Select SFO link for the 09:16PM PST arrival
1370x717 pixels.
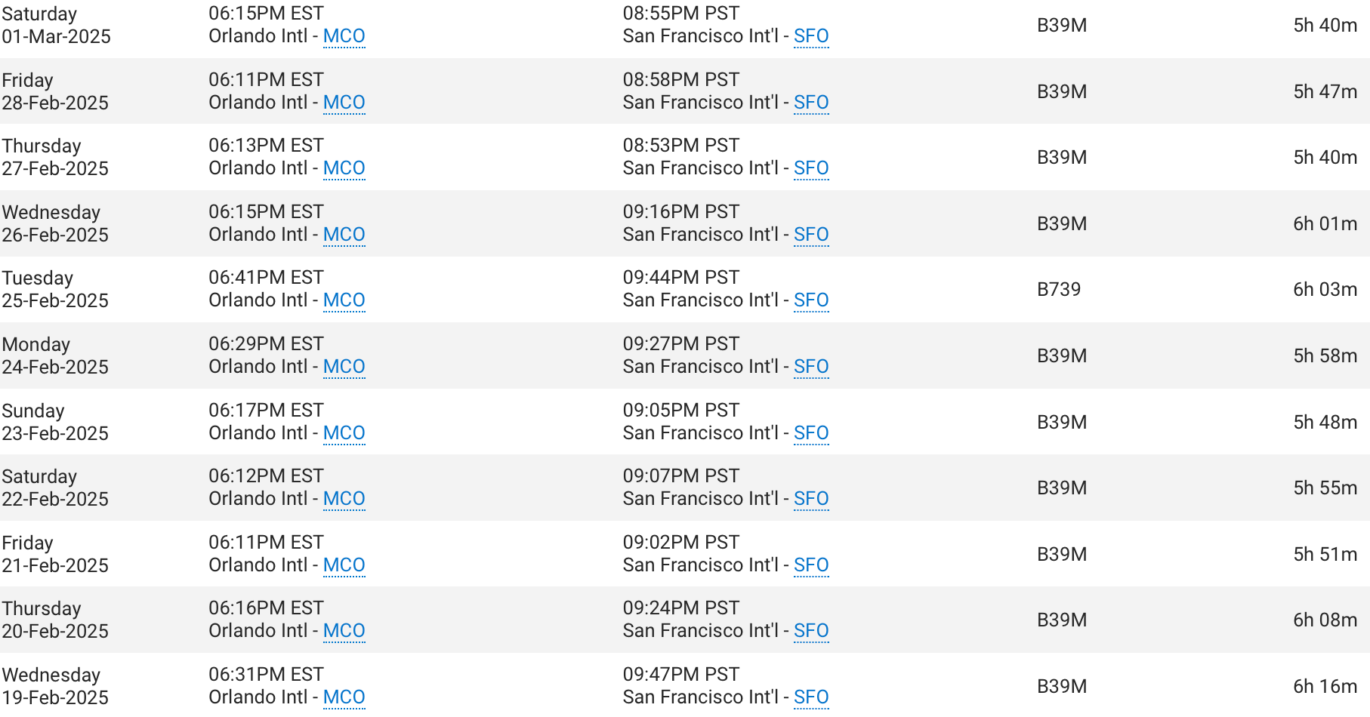[x=810, y=235]
